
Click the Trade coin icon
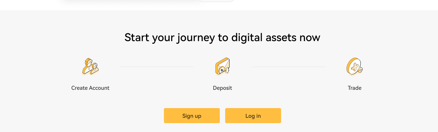click(354, 66)
